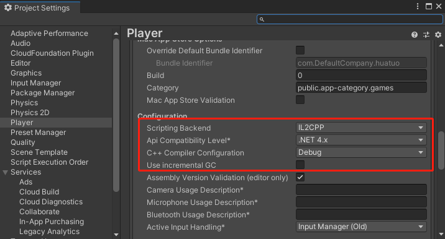
Task: Click the Category text field
Action: pyautogui.click(x=361, y=88)
